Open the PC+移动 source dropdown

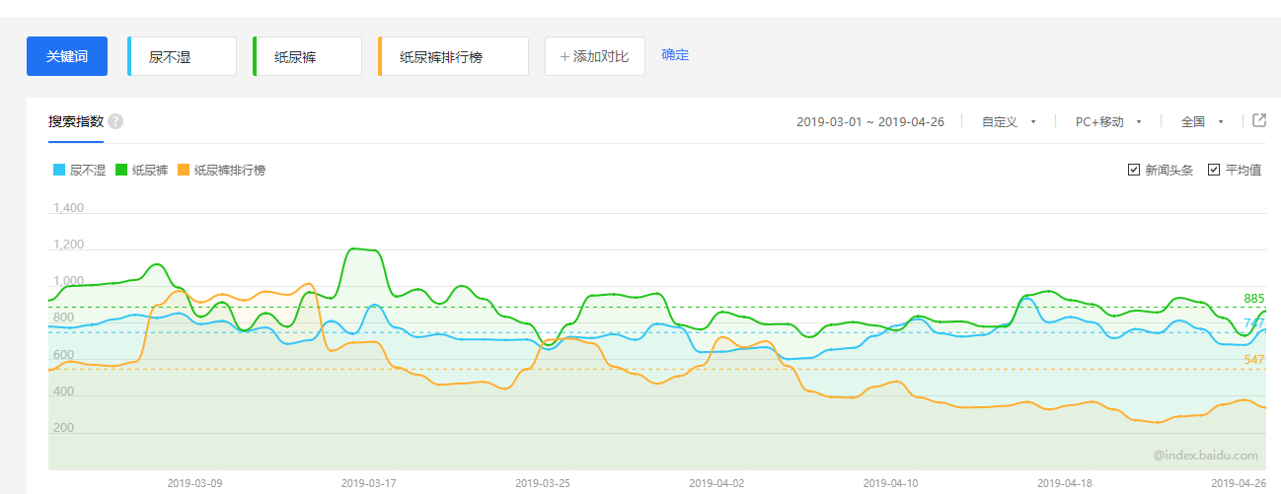[1108, 121]
